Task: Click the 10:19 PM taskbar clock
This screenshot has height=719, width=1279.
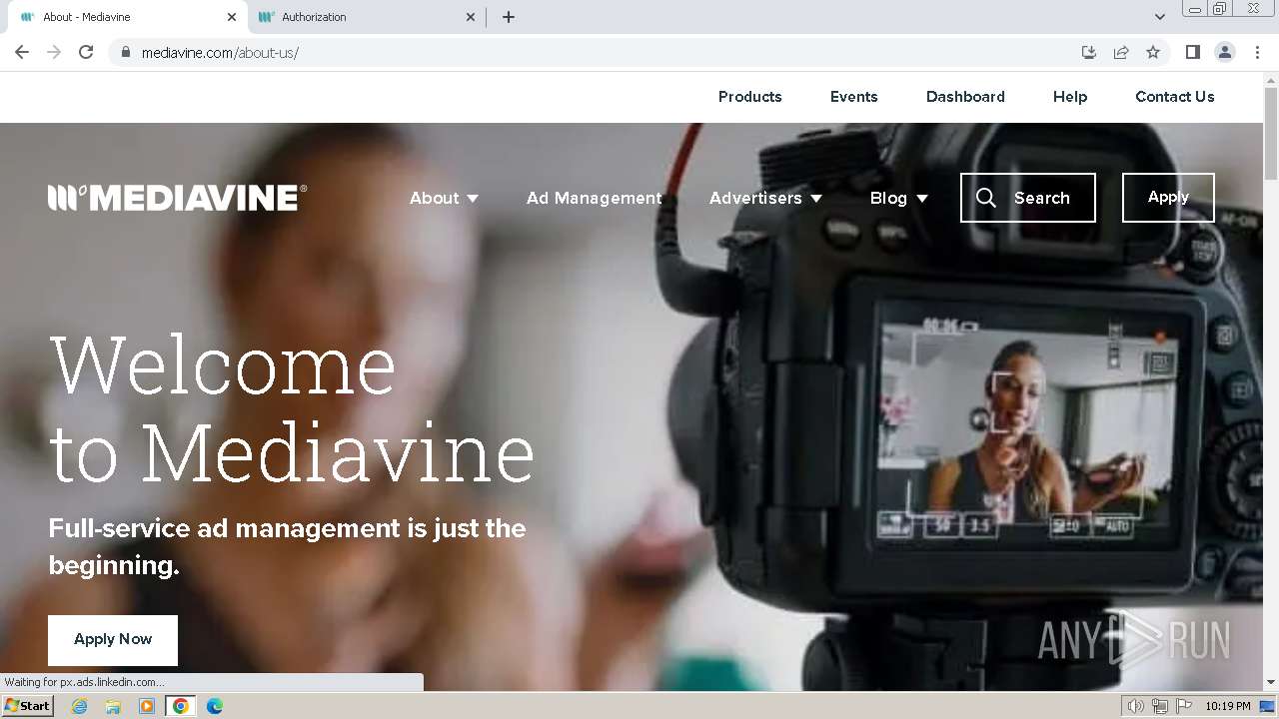Action: point(1227,706)
